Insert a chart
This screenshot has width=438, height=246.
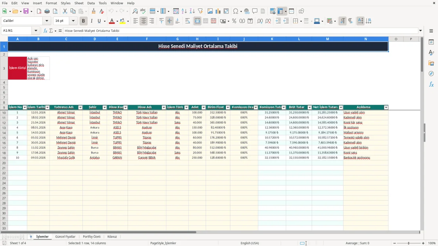(x=218, y=11)
